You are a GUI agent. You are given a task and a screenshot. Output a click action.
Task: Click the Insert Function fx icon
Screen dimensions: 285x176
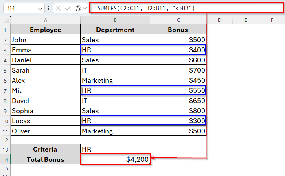pos(78,8)
